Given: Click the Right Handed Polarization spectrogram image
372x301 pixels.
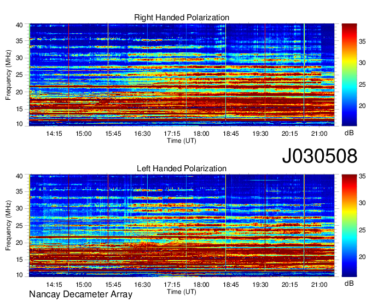Looking at the screenshot, I should [x=182, y=75].
